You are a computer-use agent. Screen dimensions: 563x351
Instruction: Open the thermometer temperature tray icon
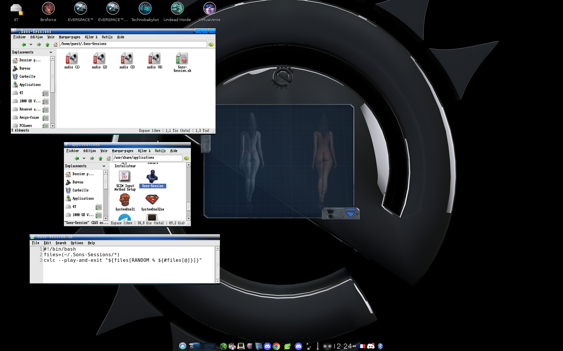pyautogui.click(x=318, y=346)
